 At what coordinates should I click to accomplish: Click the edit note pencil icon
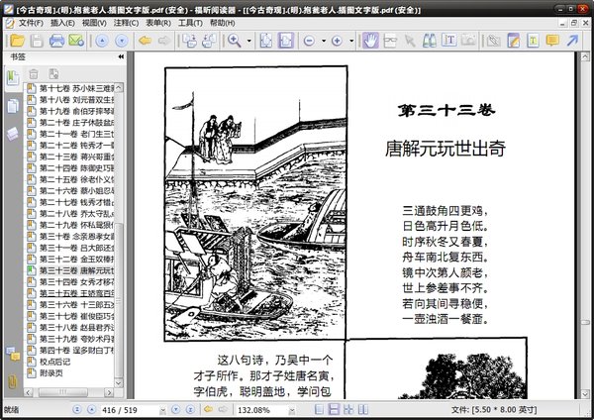[x=513, y=41]
